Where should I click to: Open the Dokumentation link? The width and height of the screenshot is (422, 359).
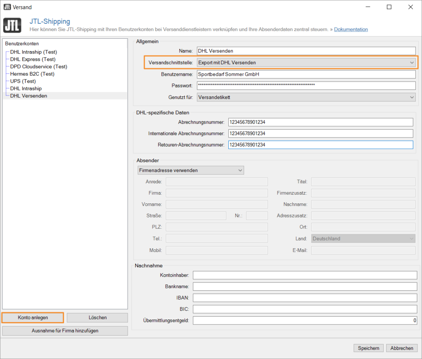(x=351, y=30)
